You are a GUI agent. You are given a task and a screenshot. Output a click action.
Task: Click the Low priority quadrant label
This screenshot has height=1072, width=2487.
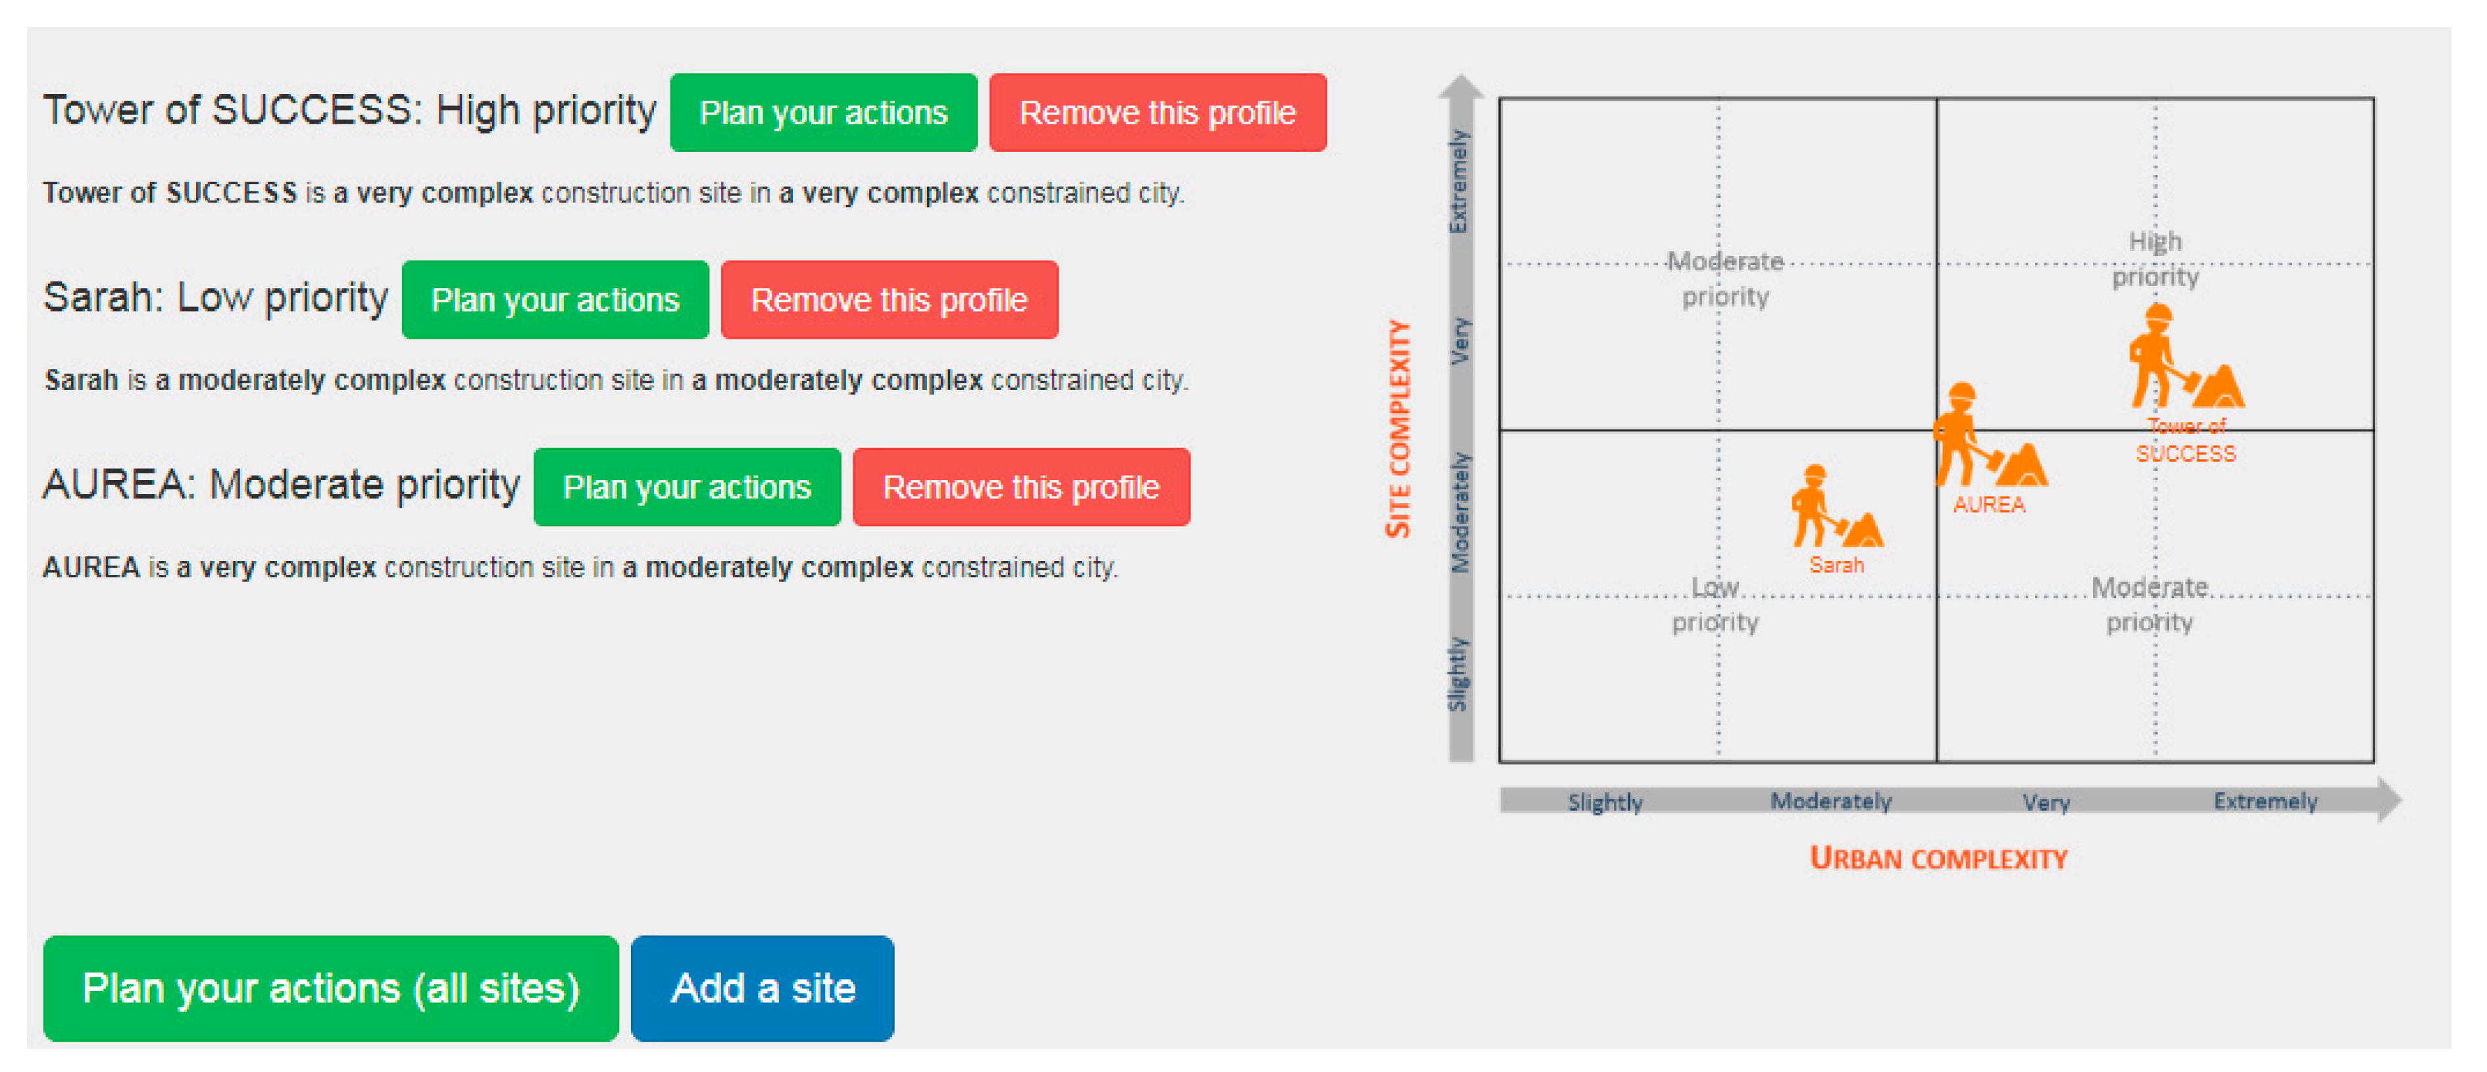(x=1715, y=604)
